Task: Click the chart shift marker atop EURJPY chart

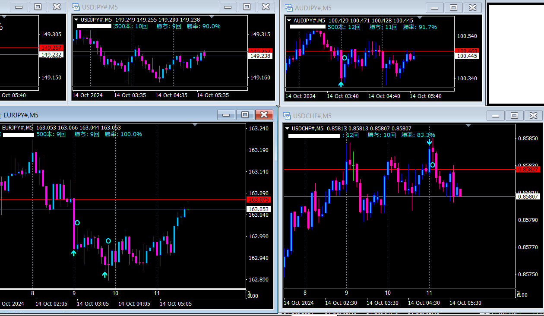Action: (195, 125)
